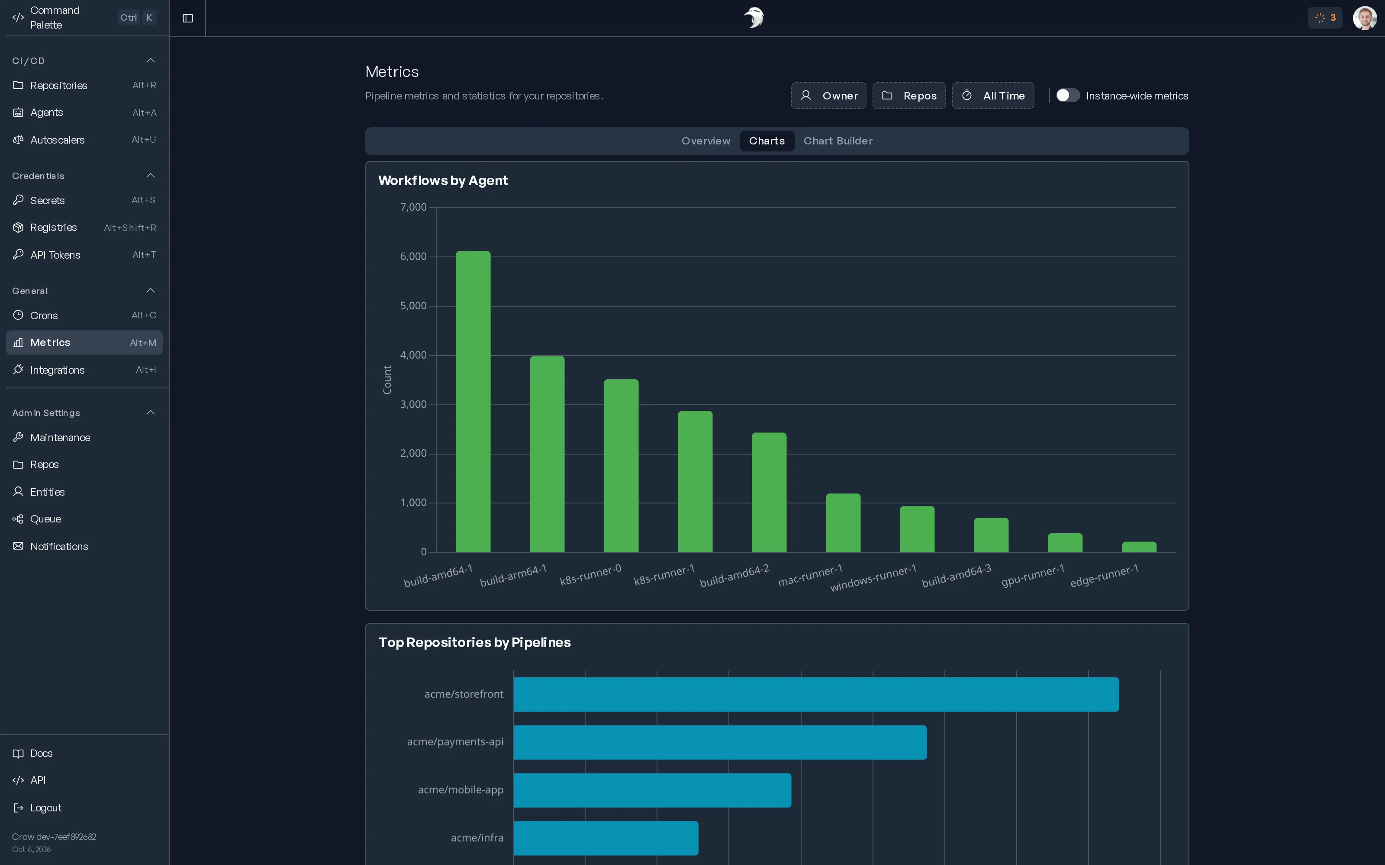Switch to the Chart Builder tab
Viewport: 1385px width, 865px height.
[x=838, y=141]
